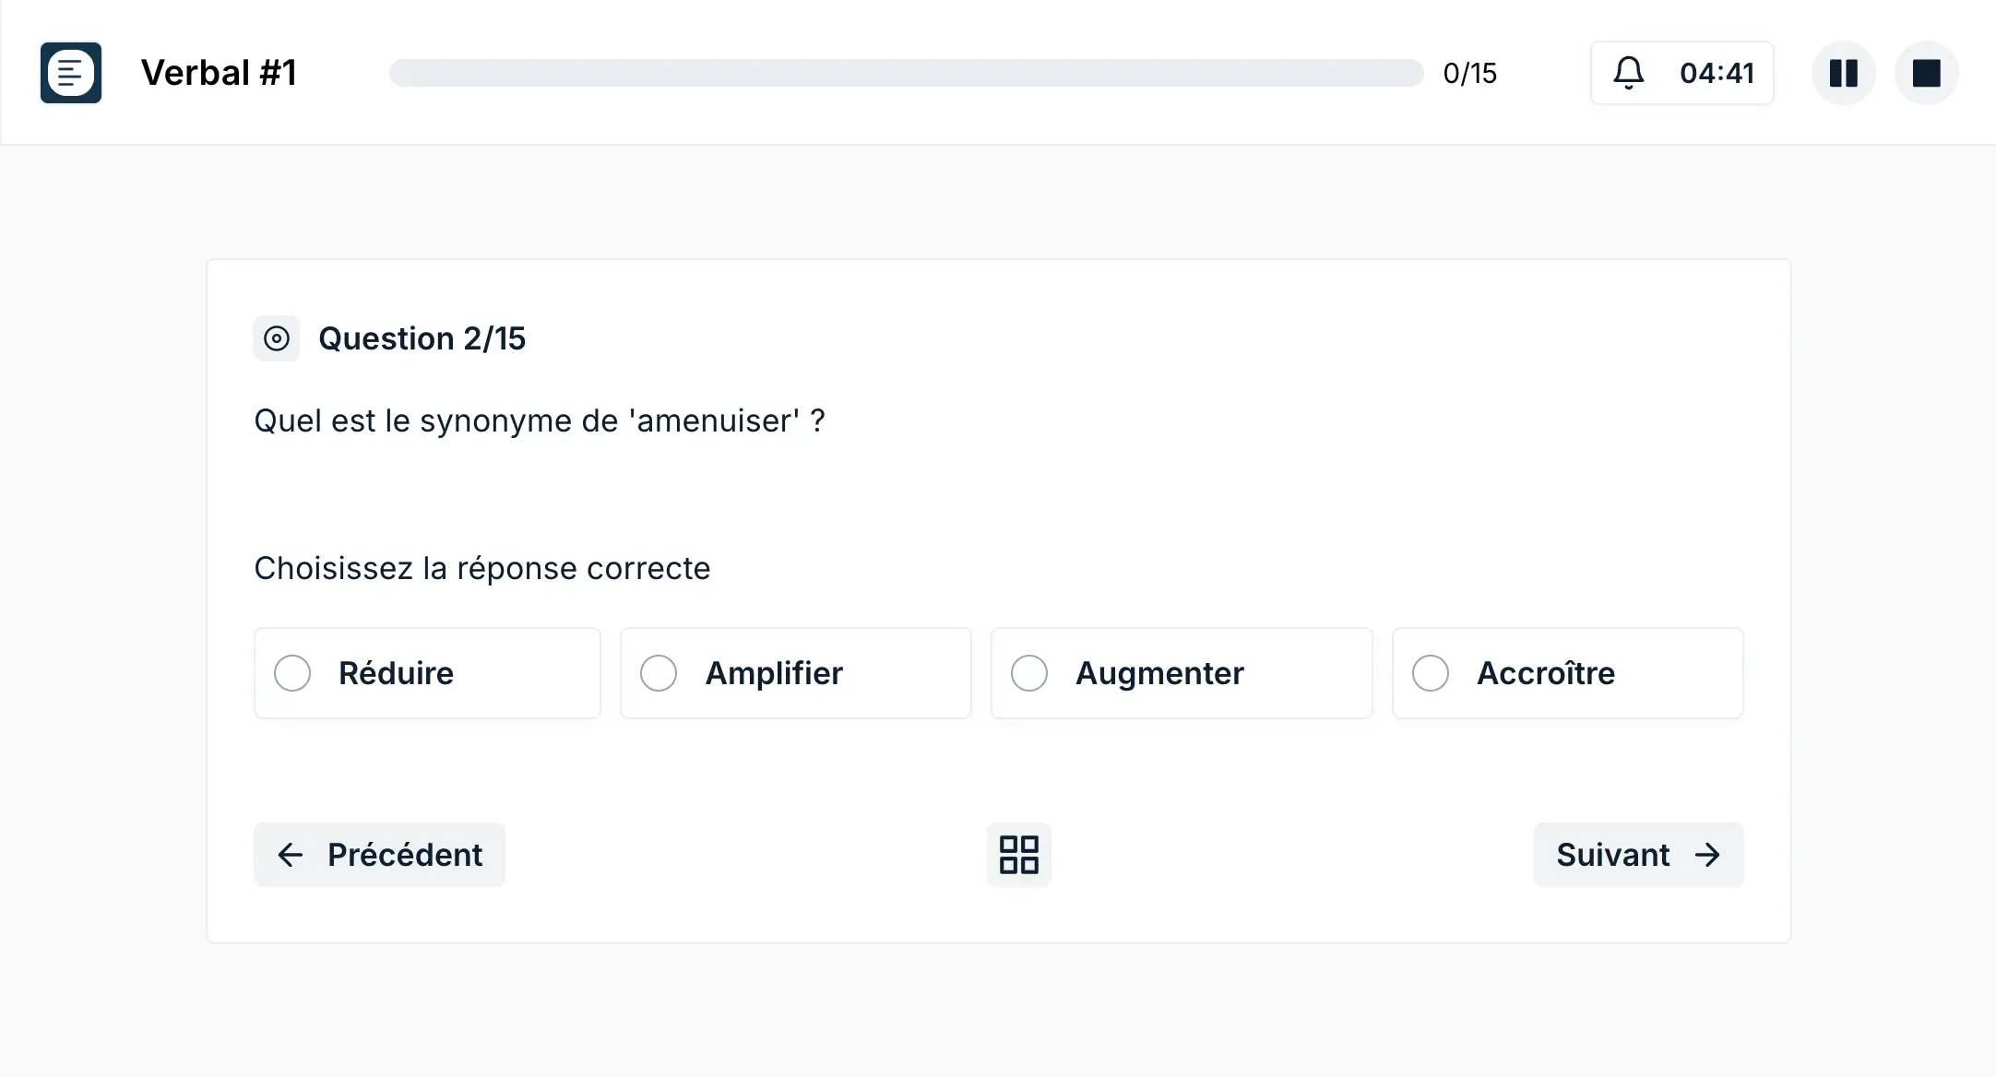Go to the next question with Suivant
Image resolution: width=1996 pixels, height=1077 pixels.
coord(1638,855)
